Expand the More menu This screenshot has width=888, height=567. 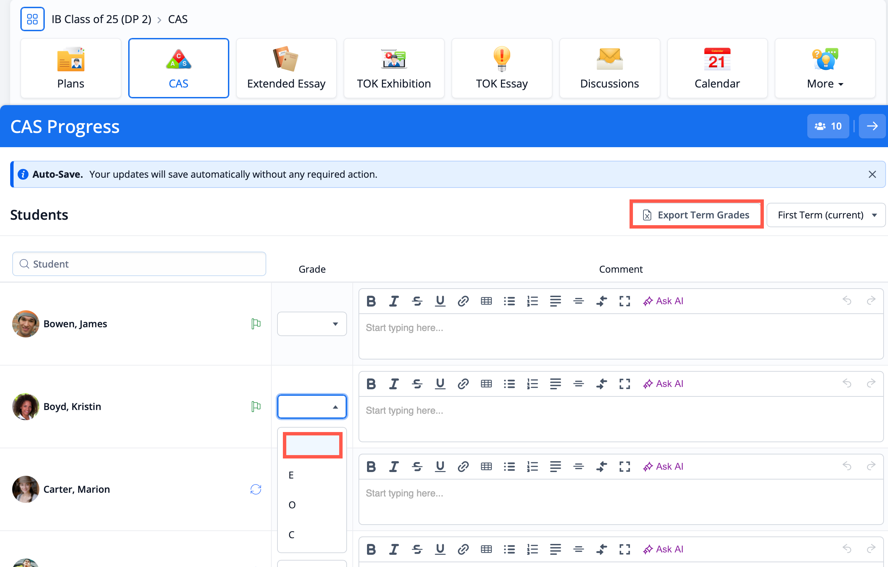point(825,68)
